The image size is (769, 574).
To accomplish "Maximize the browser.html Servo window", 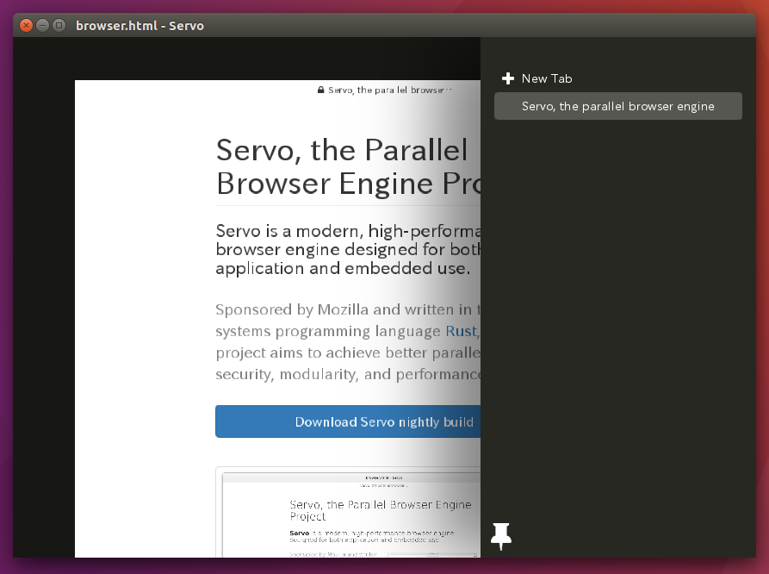I will coord(59,26).
